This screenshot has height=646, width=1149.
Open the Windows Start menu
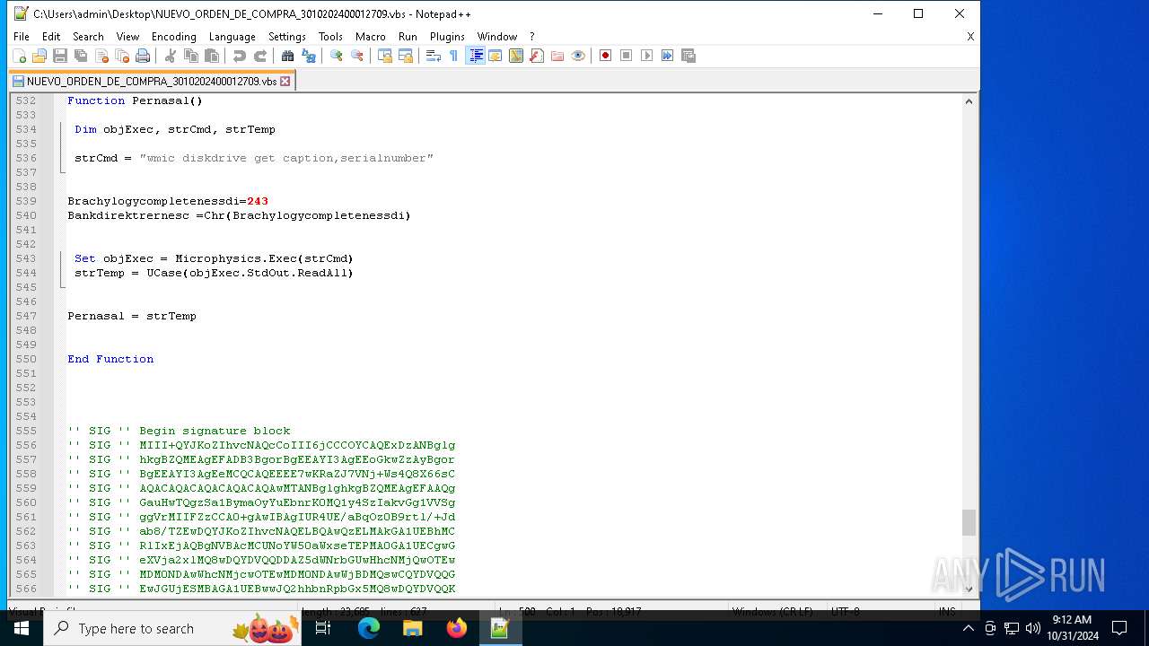21,628
